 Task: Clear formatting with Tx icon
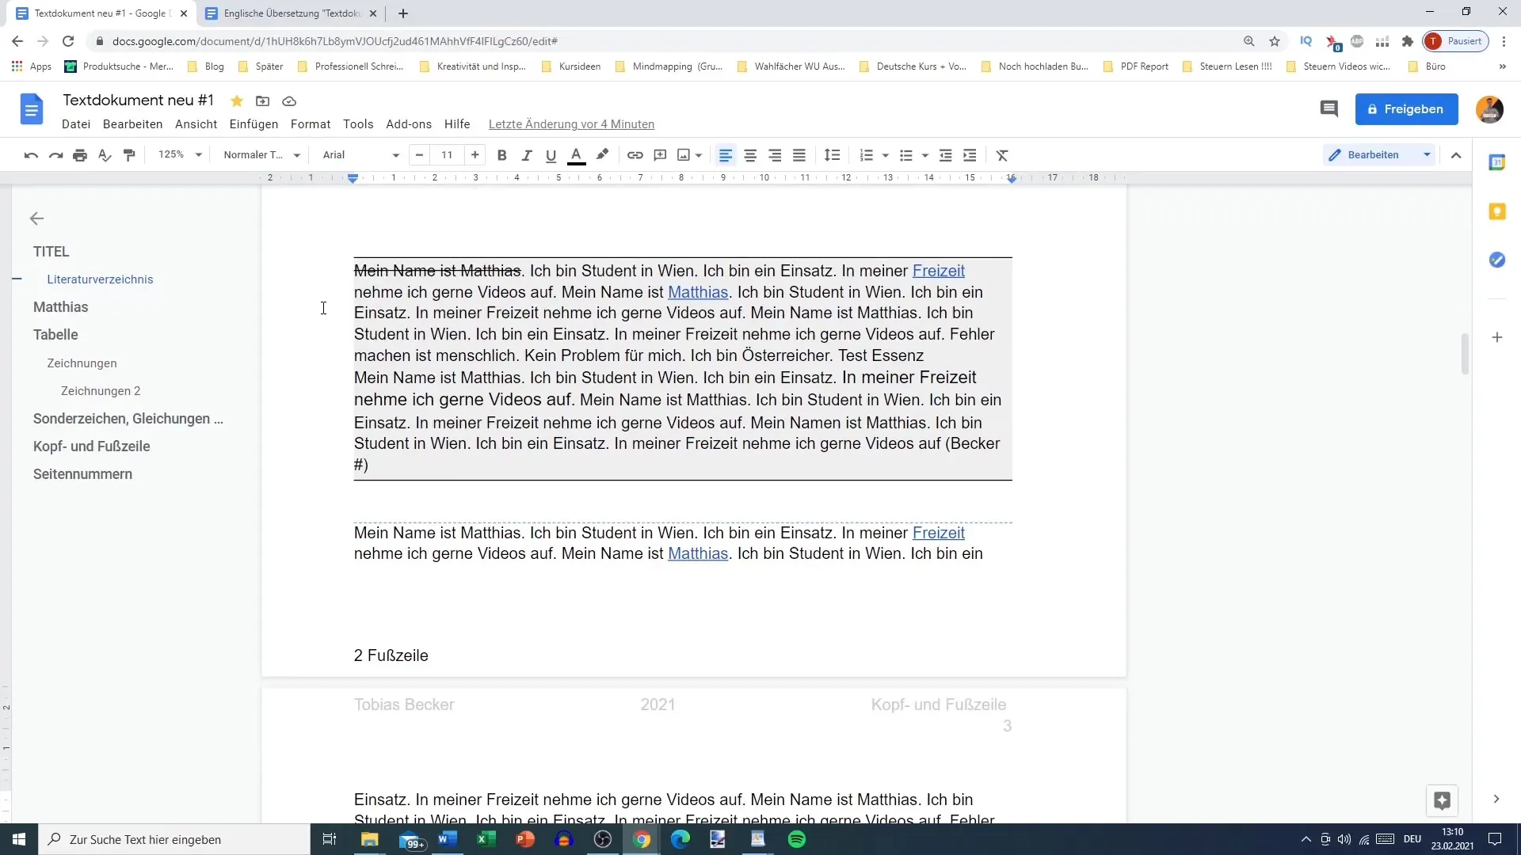(x=1002, y=155)
